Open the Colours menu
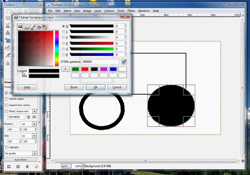The width and height of the screenshot is (250, 175). [x=109, y=11]
